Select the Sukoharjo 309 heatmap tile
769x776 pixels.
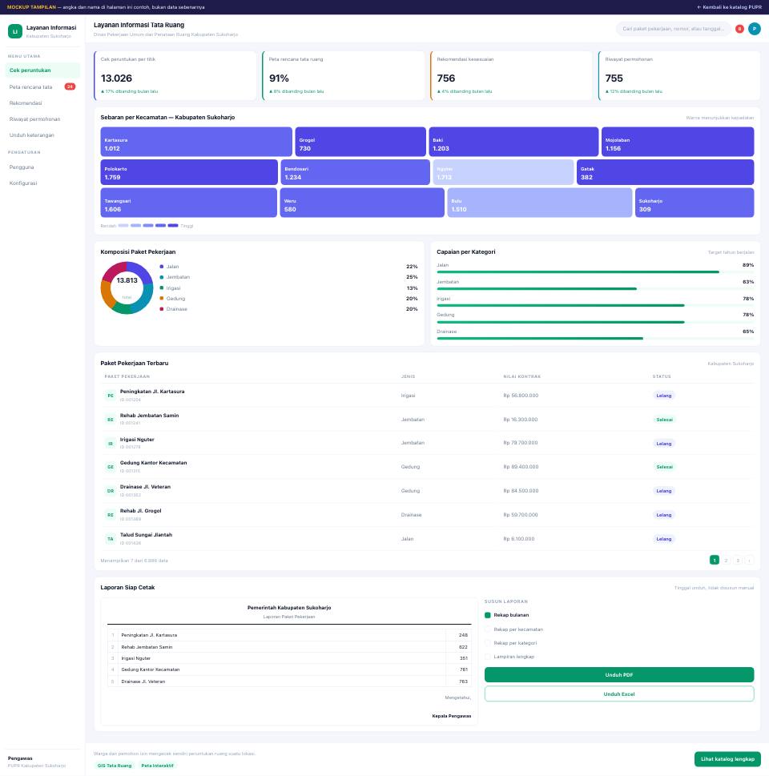click(x=695, y=203)
